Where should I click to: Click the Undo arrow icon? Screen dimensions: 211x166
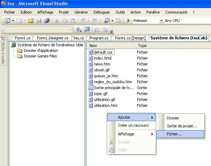pyautogui.click(x=83, y=21)
